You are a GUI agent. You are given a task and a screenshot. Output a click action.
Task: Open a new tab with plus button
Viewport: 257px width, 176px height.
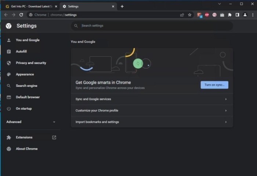coord(122,6)
